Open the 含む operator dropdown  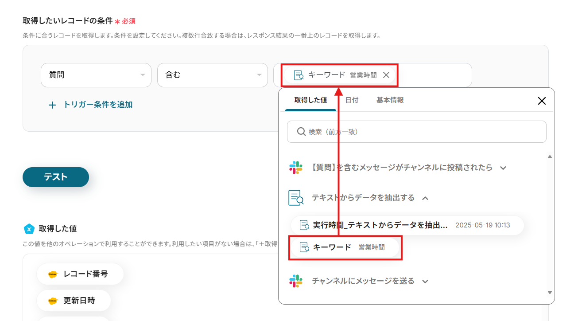213,75
